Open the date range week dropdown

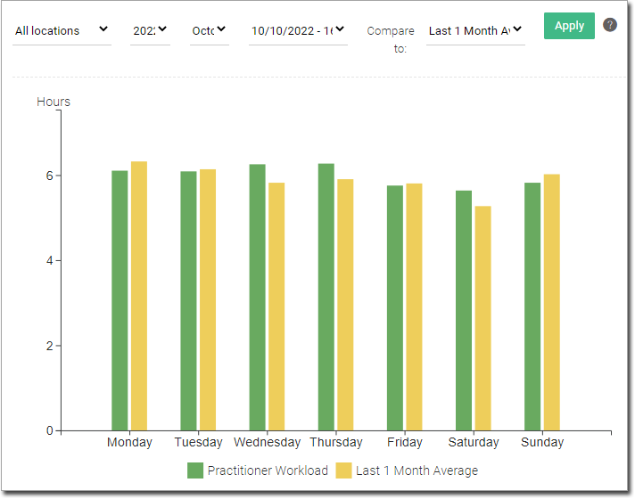(x=298, y=30)
